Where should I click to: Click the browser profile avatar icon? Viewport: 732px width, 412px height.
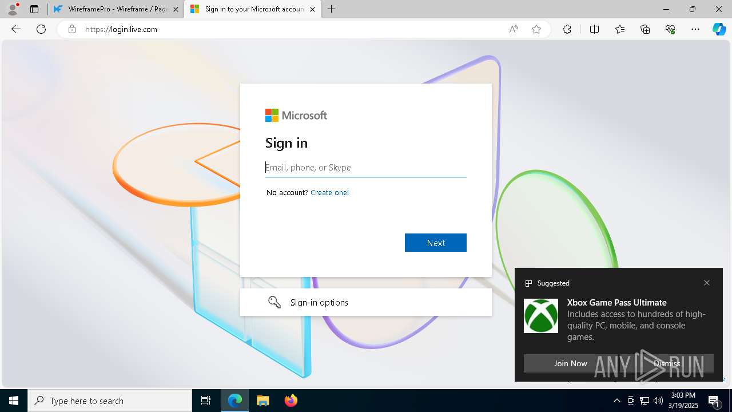click(x=13, y=9)
